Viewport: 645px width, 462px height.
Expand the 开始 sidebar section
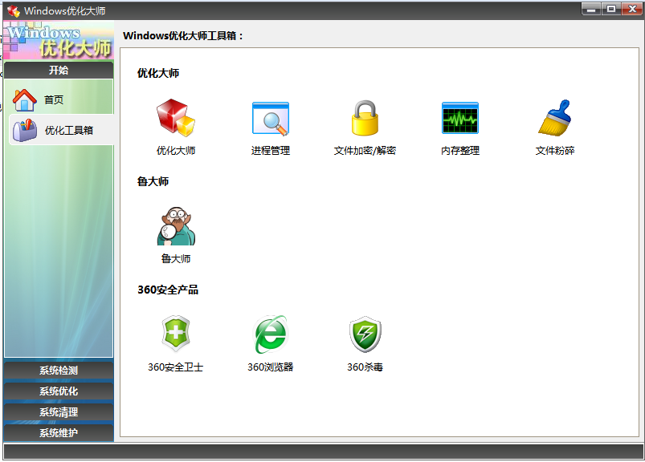click(59, 71)
